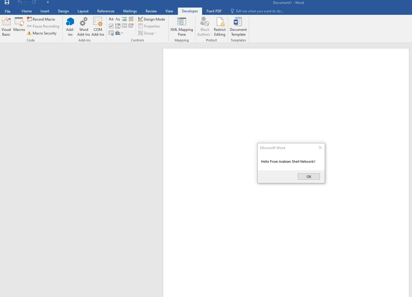Insert Picture content control
Image resolution: width=412 pixels, height=297 pixels.
(x=124, y=19)
